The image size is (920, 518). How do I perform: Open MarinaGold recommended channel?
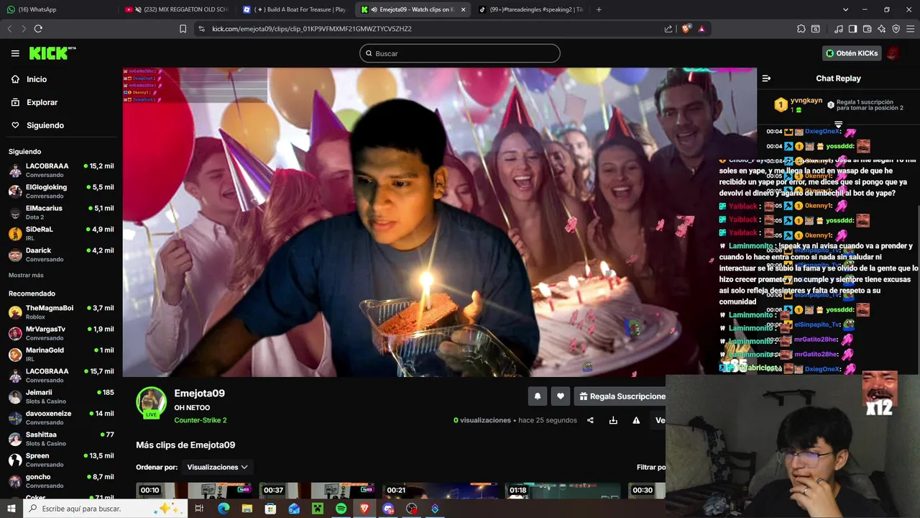(61, 354)
